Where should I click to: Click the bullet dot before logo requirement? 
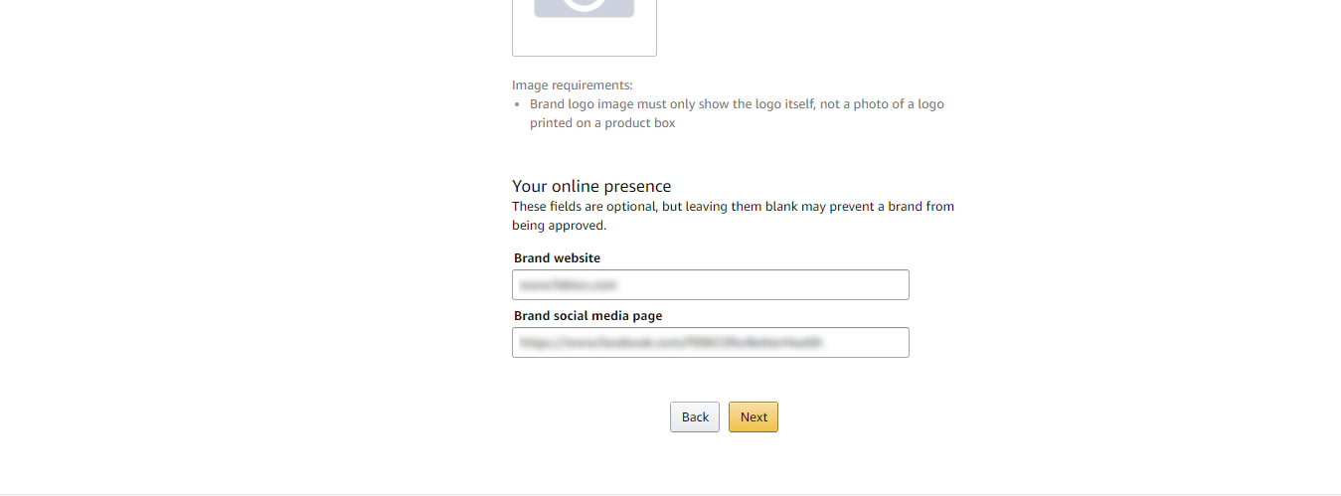click(x=518, y=104)
